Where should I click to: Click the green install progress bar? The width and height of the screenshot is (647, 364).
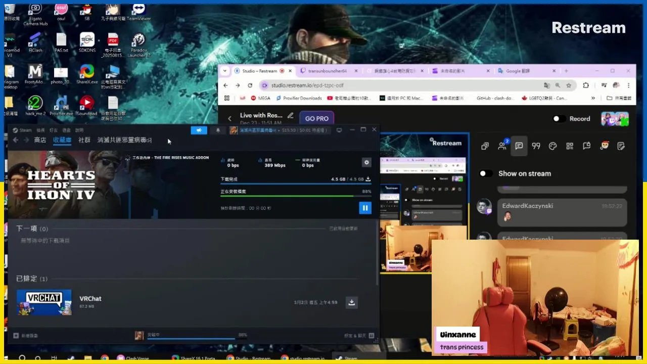(x=296, y=196)
